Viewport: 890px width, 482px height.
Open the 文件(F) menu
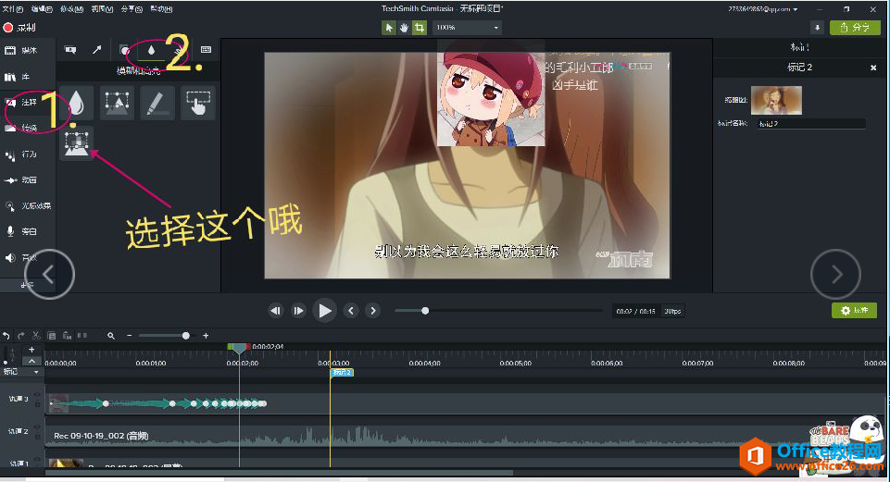12,9
